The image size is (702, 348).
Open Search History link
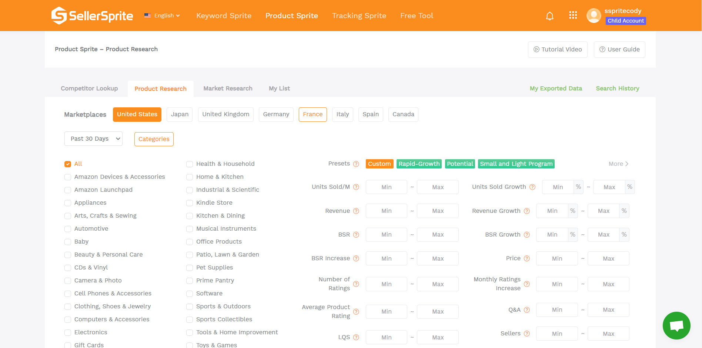pos(618,88)
